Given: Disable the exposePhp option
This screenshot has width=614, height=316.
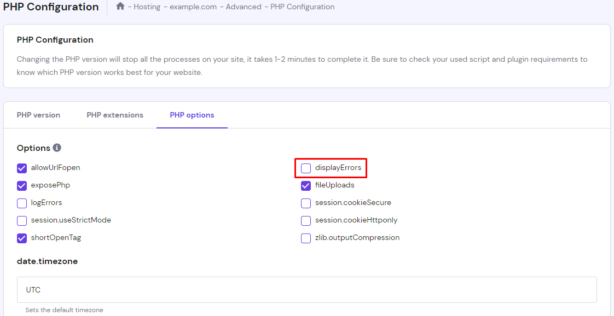Looking at the screenshot, I should (21, 185).
